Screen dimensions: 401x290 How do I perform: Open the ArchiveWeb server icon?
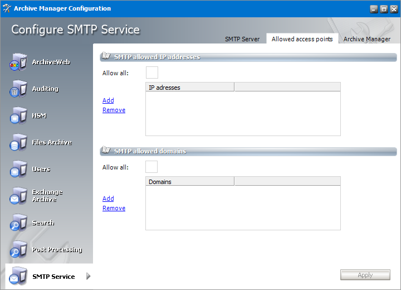18,62
